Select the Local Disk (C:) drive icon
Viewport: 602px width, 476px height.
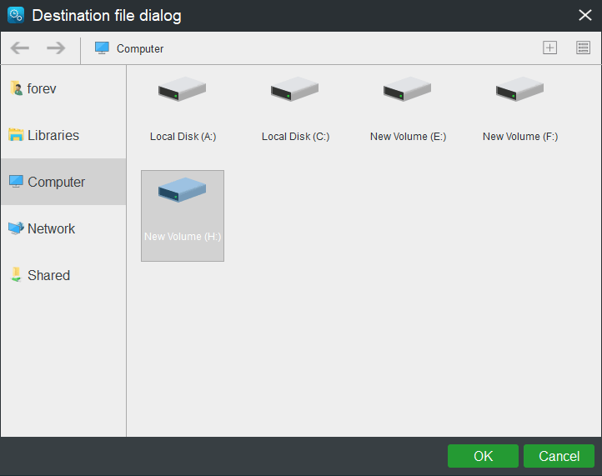pos(295,91)
